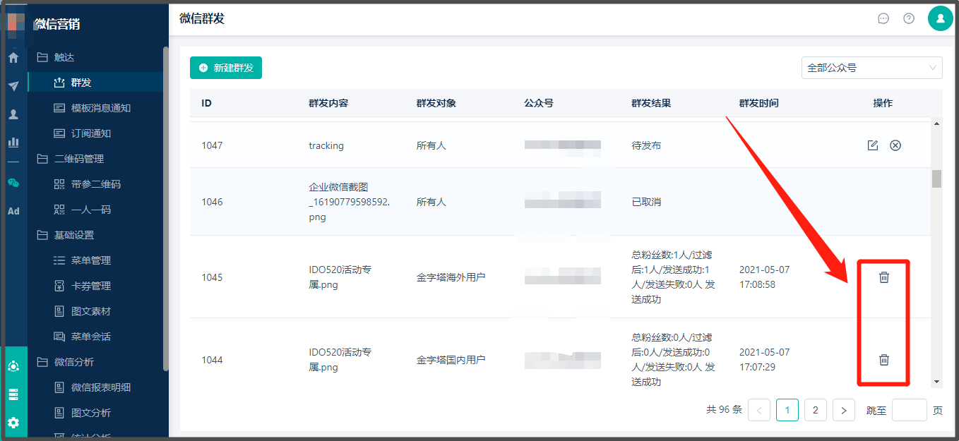Select the WeChat icon in left rail
Viewport: 959px width, 441px height.
click(13, 183)
